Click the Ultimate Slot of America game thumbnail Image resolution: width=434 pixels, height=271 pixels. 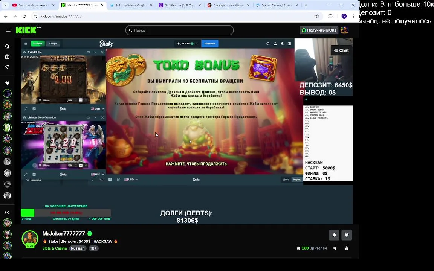tap(63, 145)
